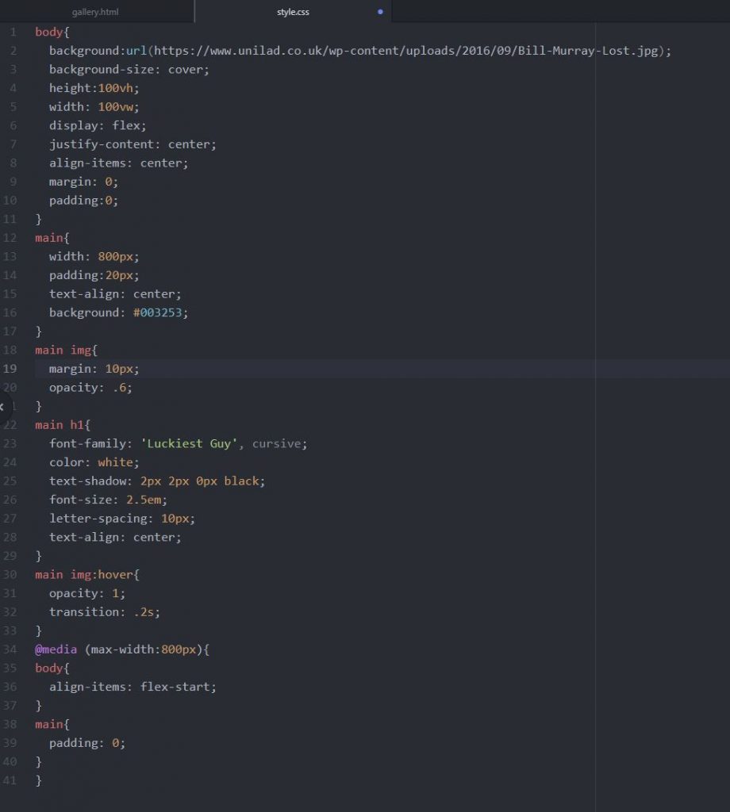The height and width of the screenshot is (812, 730).
Task: Click the 'height:100vh;' line
Action: click(x=94, y=88)
